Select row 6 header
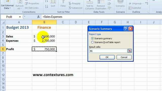The height and width of the screenshot is (91, 162). (x=3, y=49)
